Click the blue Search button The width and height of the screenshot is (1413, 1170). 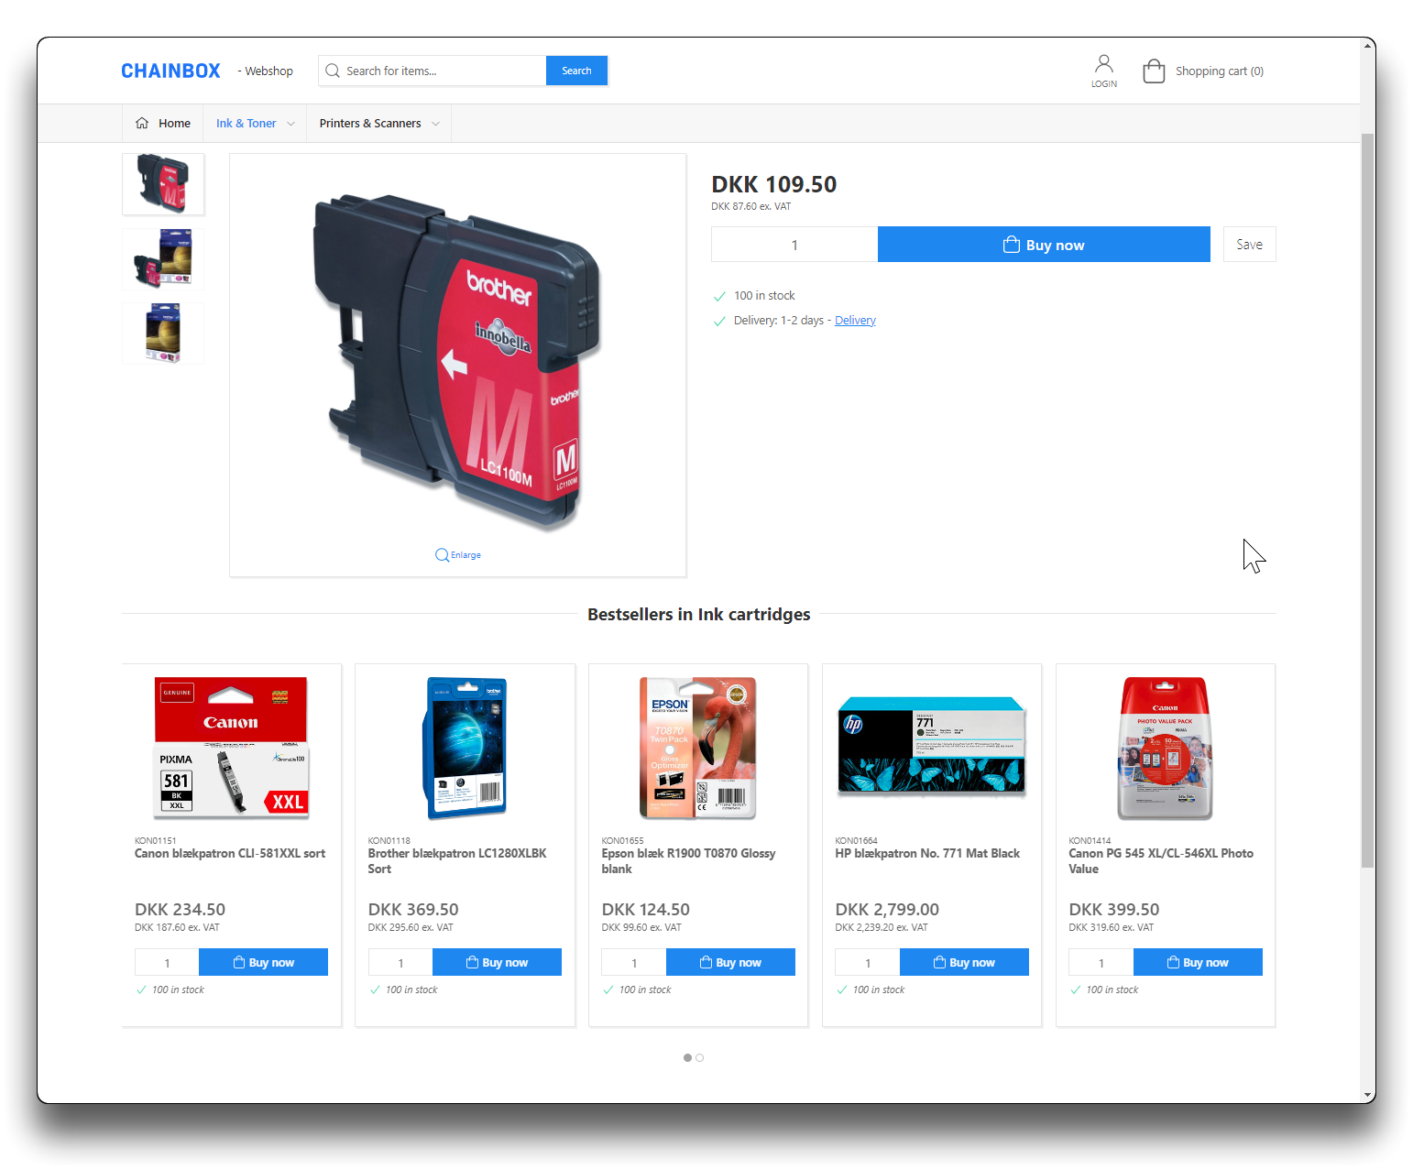pos(576,71)
